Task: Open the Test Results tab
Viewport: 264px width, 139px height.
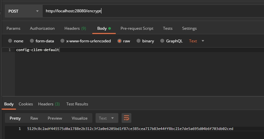Action: click(77, 104)
